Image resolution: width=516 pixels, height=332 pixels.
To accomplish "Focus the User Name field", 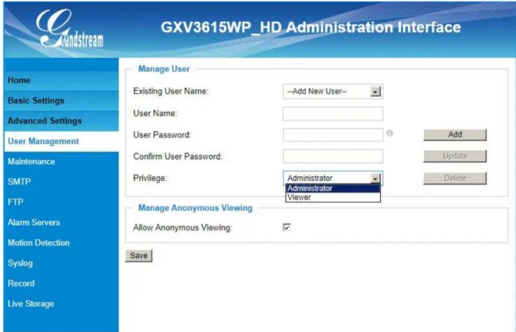I will pos(333,113).
